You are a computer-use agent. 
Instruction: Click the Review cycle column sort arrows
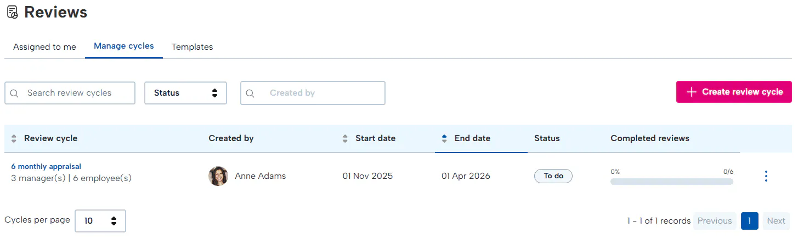point(14,139)
